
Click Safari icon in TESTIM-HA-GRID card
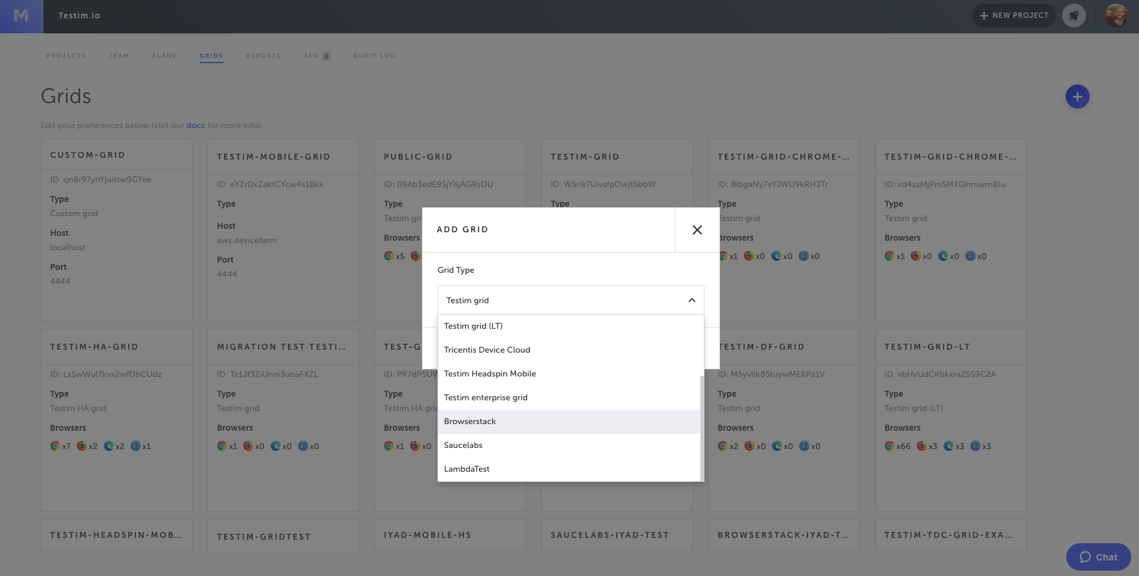(x=135, y=446)
